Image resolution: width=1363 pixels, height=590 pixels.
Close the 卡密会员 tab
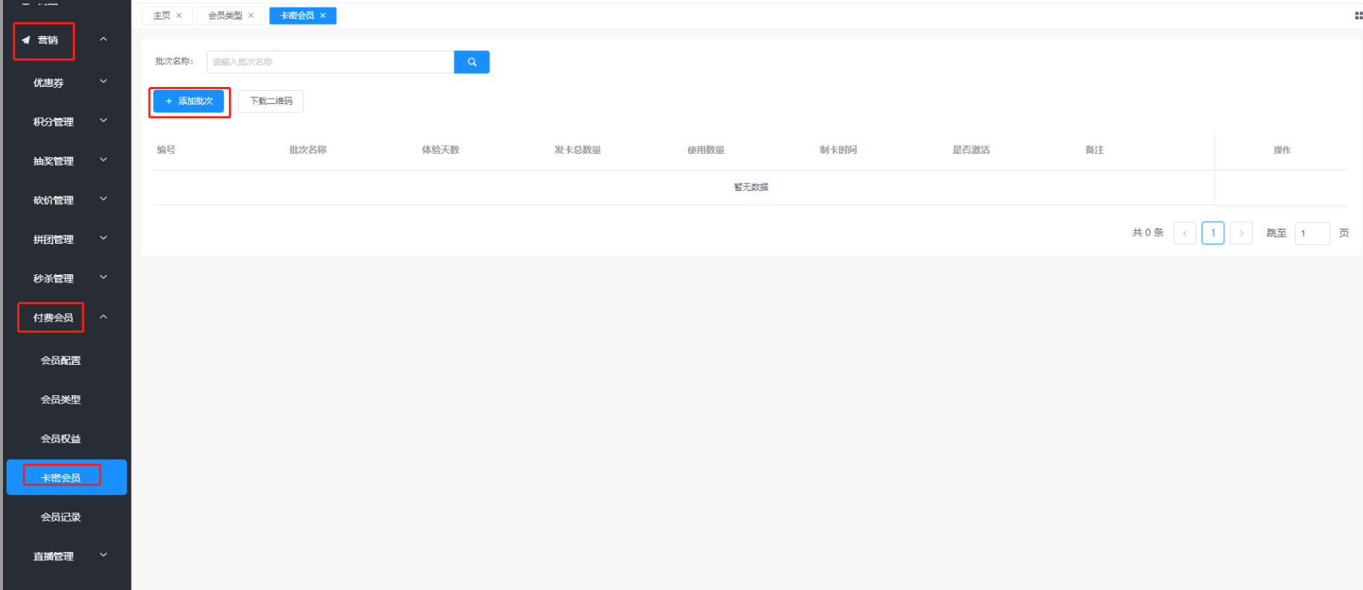click(323, 16)
